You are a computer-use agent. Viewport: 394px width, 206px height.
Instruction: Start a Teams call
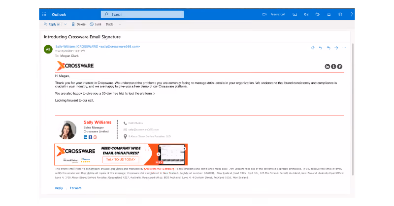274,15
